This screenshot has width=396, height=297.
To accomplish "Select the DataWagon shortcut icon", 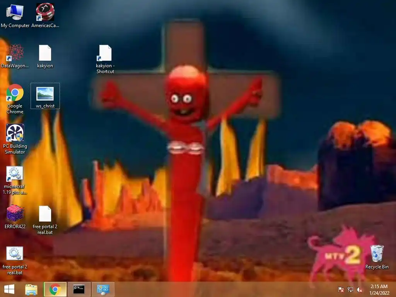I will coord(15,56).
